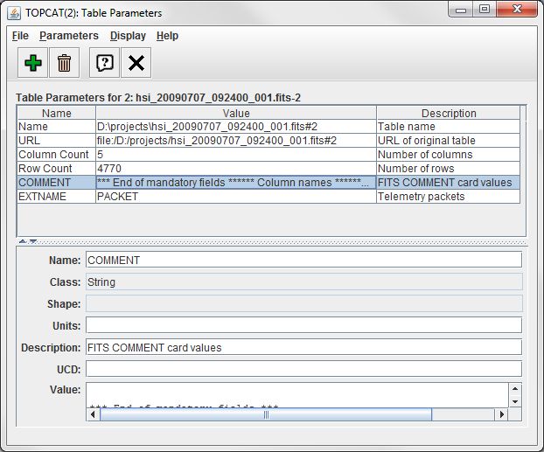
Task: Select the COMMENT parameter row
Action: coord(269,183)
